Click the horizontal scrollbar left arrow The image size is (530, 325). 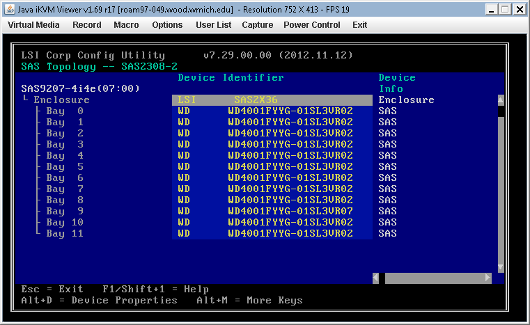pos(375,278)
